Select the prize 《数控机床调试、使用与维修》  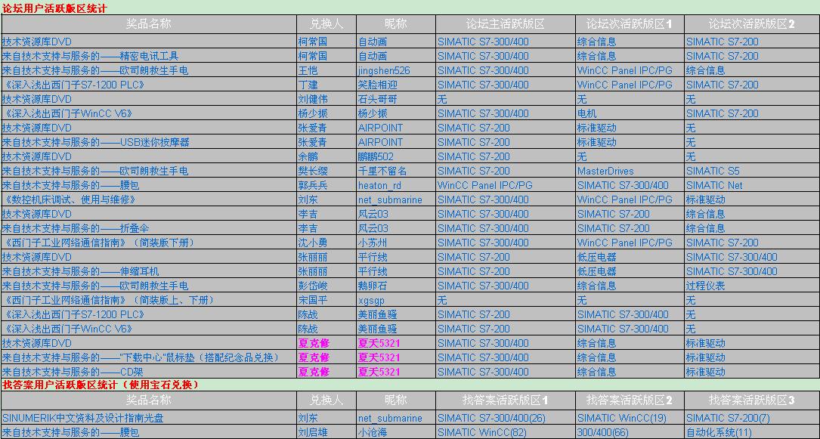point(70,199)
